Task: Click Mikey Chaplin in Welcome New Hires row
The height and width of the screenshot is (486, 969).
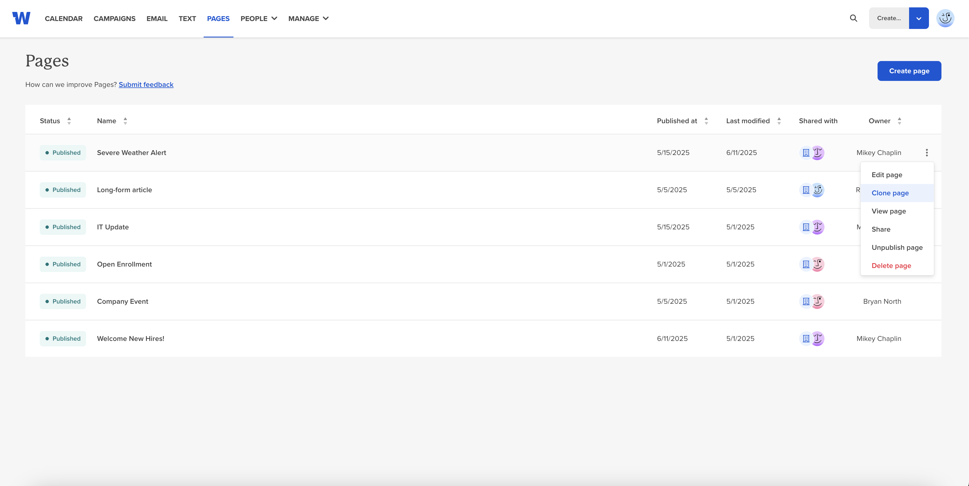Action: tap(879, 339)
